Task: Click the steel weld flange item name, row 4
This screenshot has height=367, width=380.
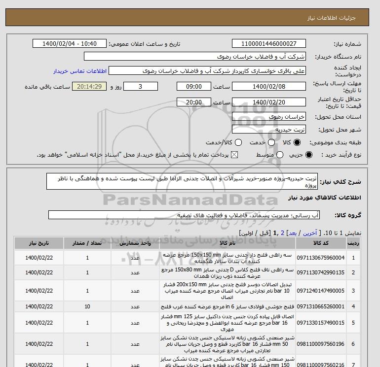Action: (228, 306)
